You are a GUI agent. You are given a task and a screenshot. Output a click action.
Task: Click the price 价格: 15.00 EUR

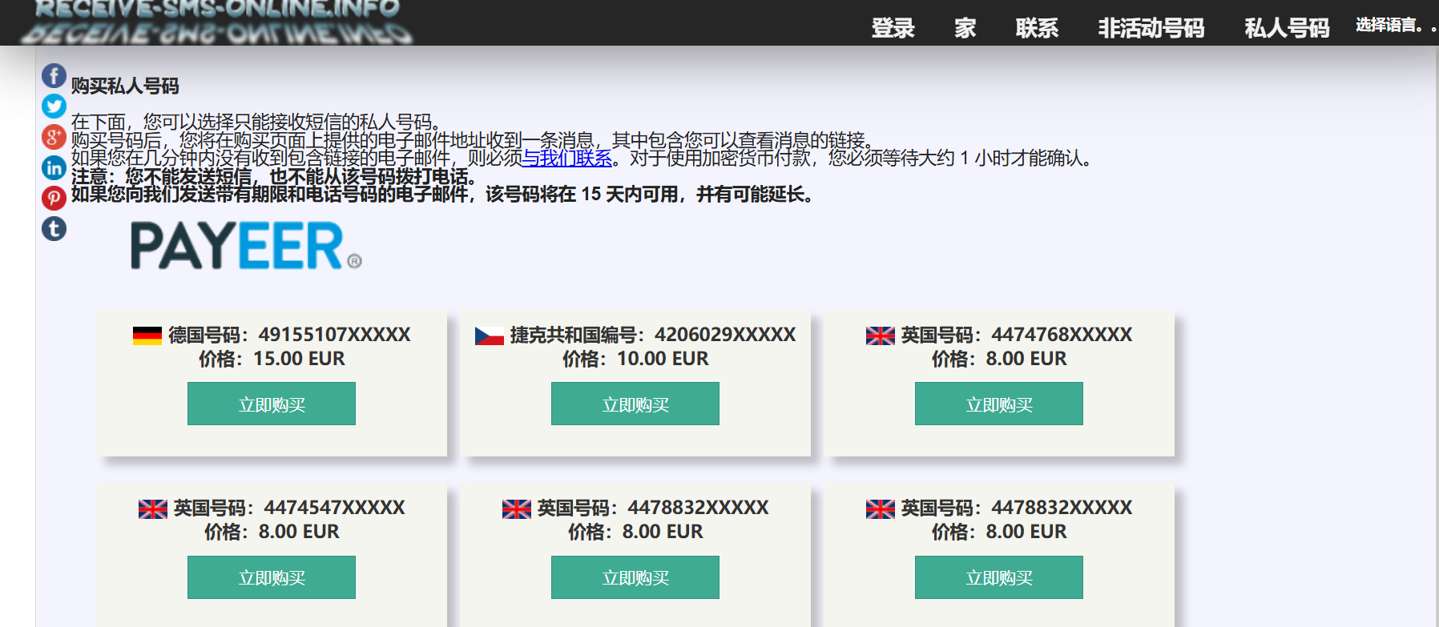(272, 359)
